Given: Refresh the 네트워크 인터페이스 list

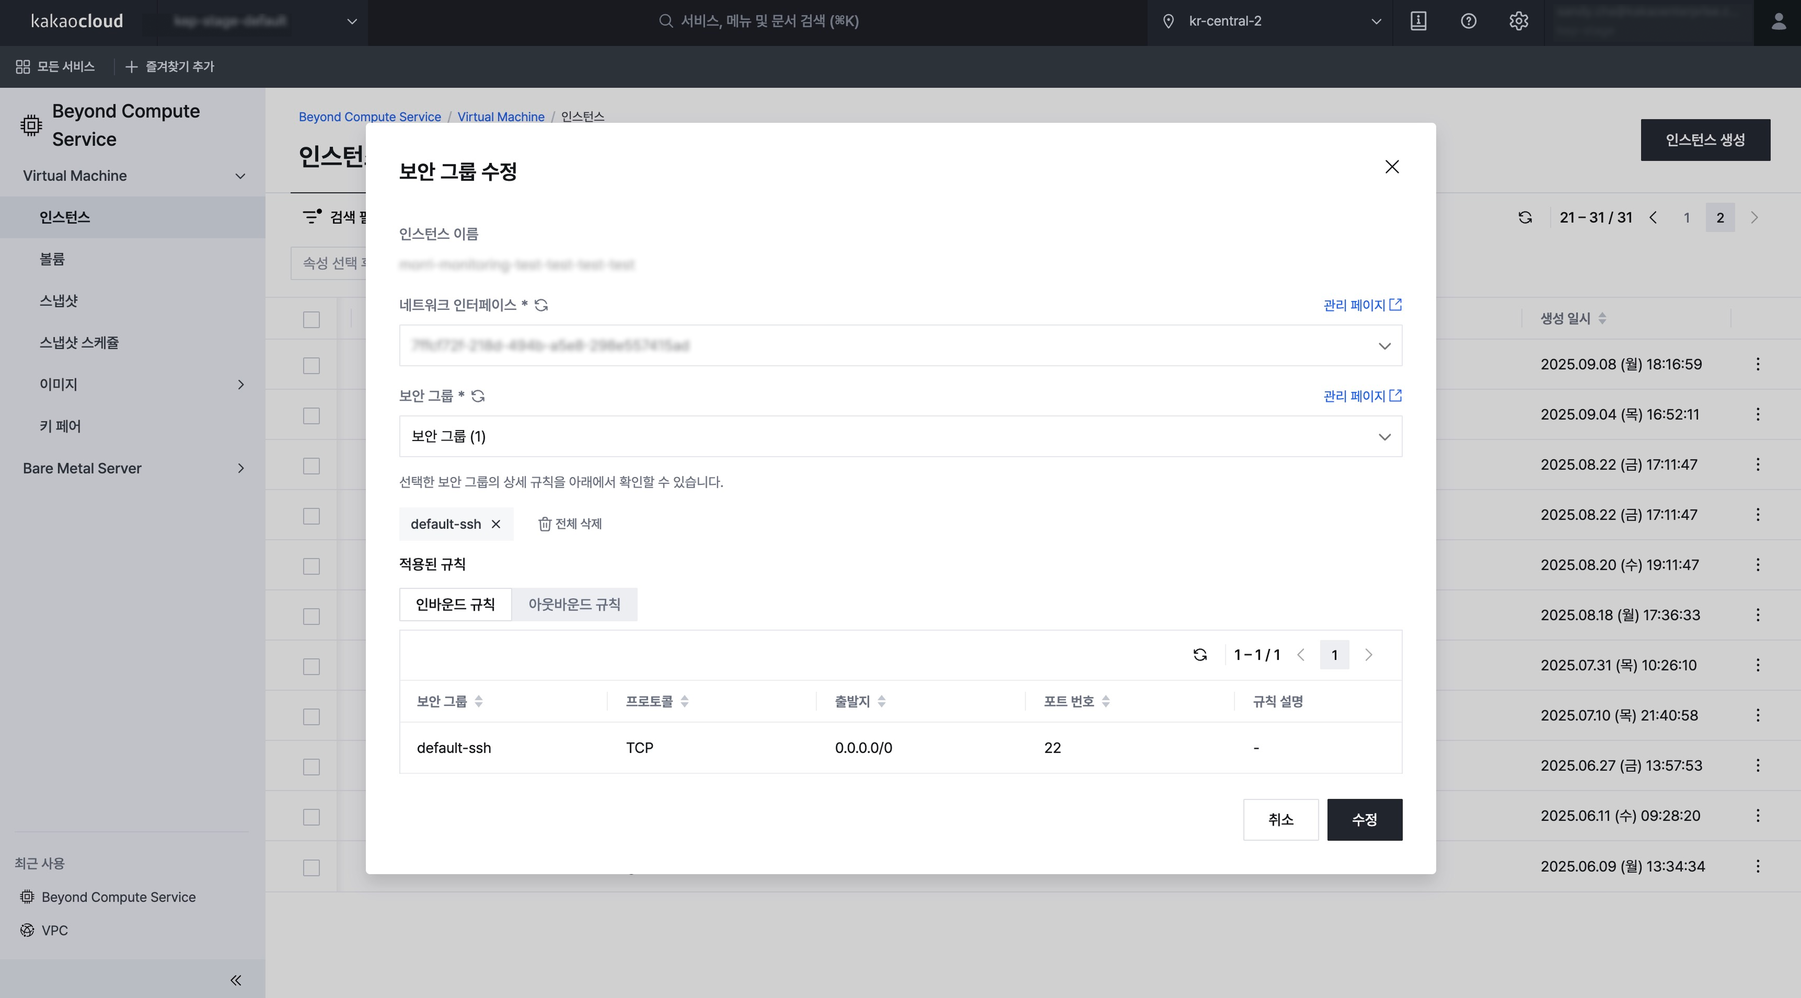Looking at the screenshot, I should pyautogui.click(x=542, y=305).
